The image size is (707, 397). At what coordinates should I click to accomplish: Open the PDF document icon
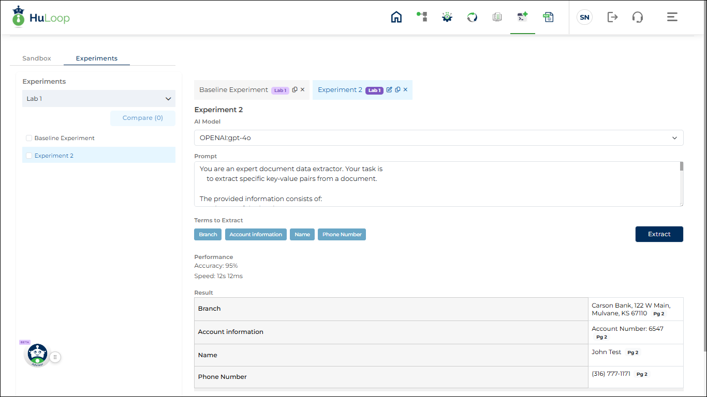tap(548, 17)
